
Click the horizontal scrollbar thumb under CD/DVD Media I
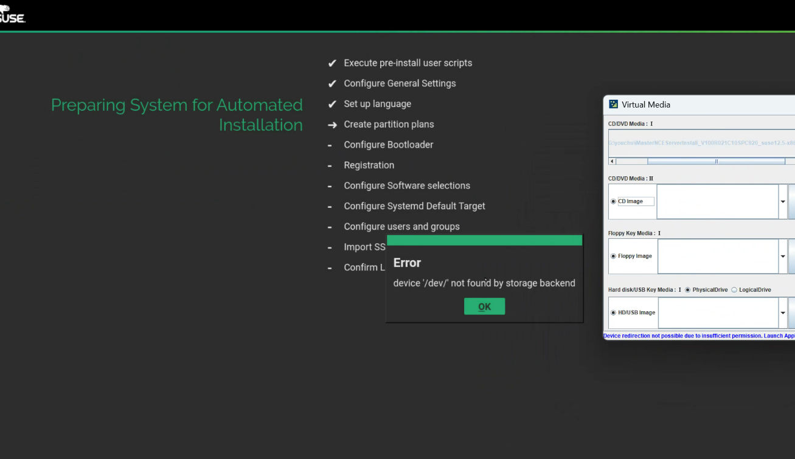[716, 162]
